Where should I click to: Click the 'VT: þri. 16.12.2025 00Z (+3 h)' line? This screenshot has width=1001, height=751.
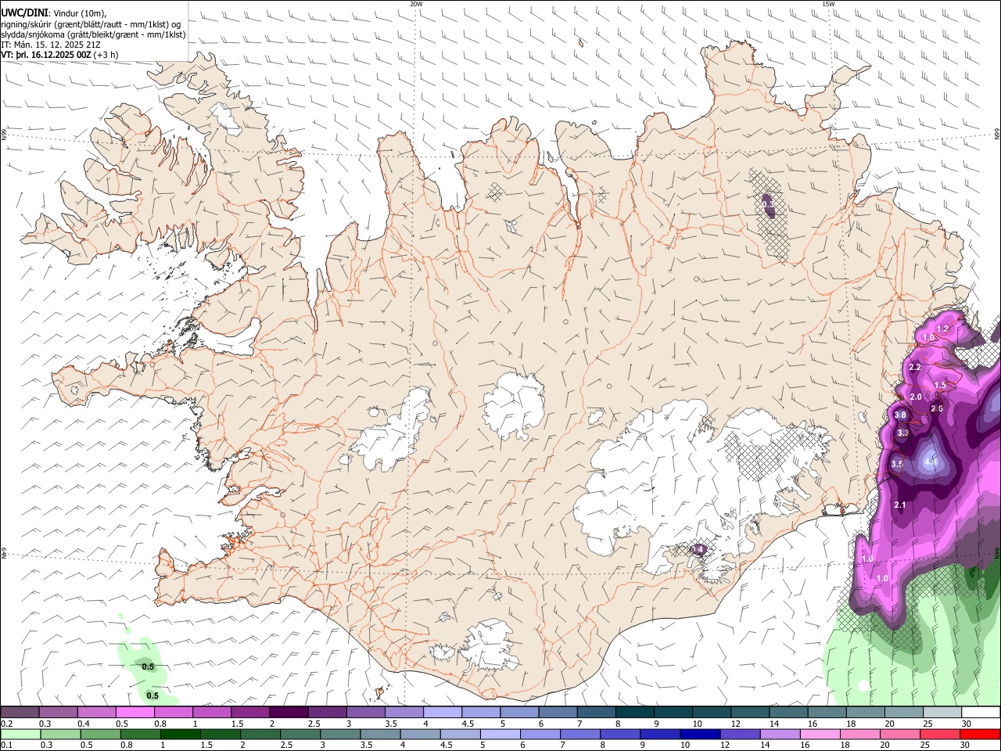click(x=59, y=55)
